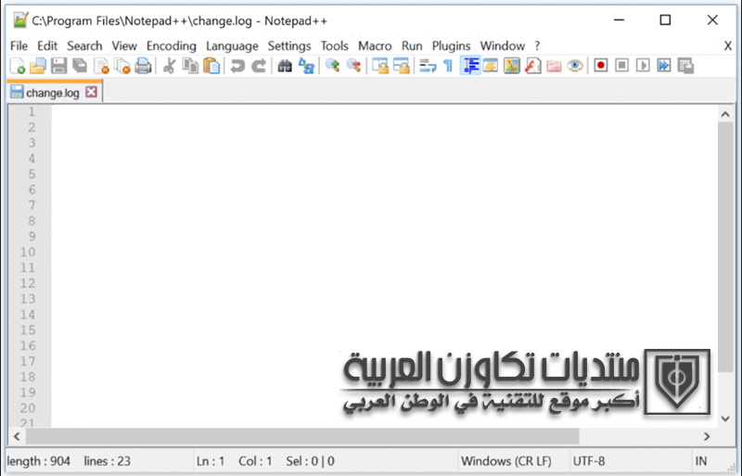Stop macro recording with square icon
The height and width of the screenshot is (476, 742).
point(621,65)
